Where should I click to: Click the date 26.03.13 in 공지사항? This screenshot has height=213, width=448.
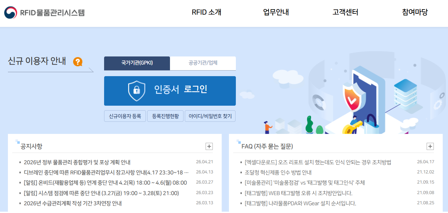[x=205, y=203]
